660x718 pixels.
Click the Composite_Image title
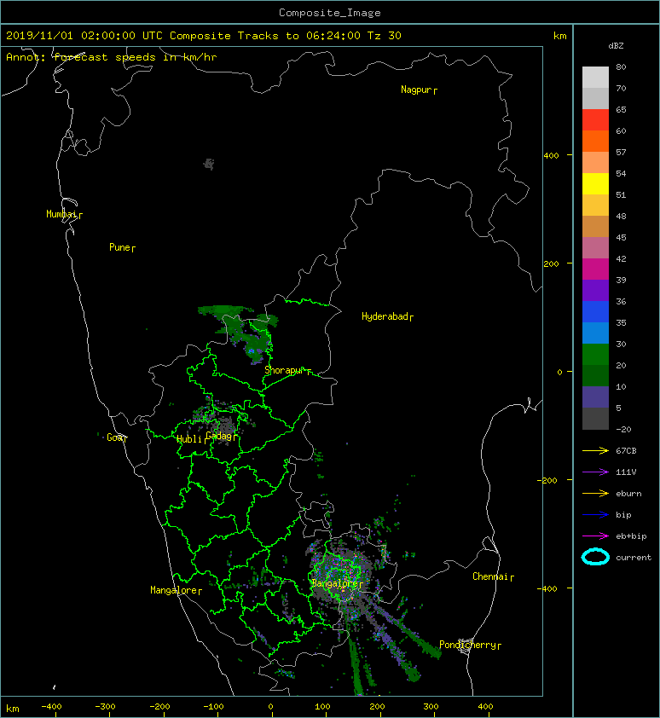tap(330, 13)
